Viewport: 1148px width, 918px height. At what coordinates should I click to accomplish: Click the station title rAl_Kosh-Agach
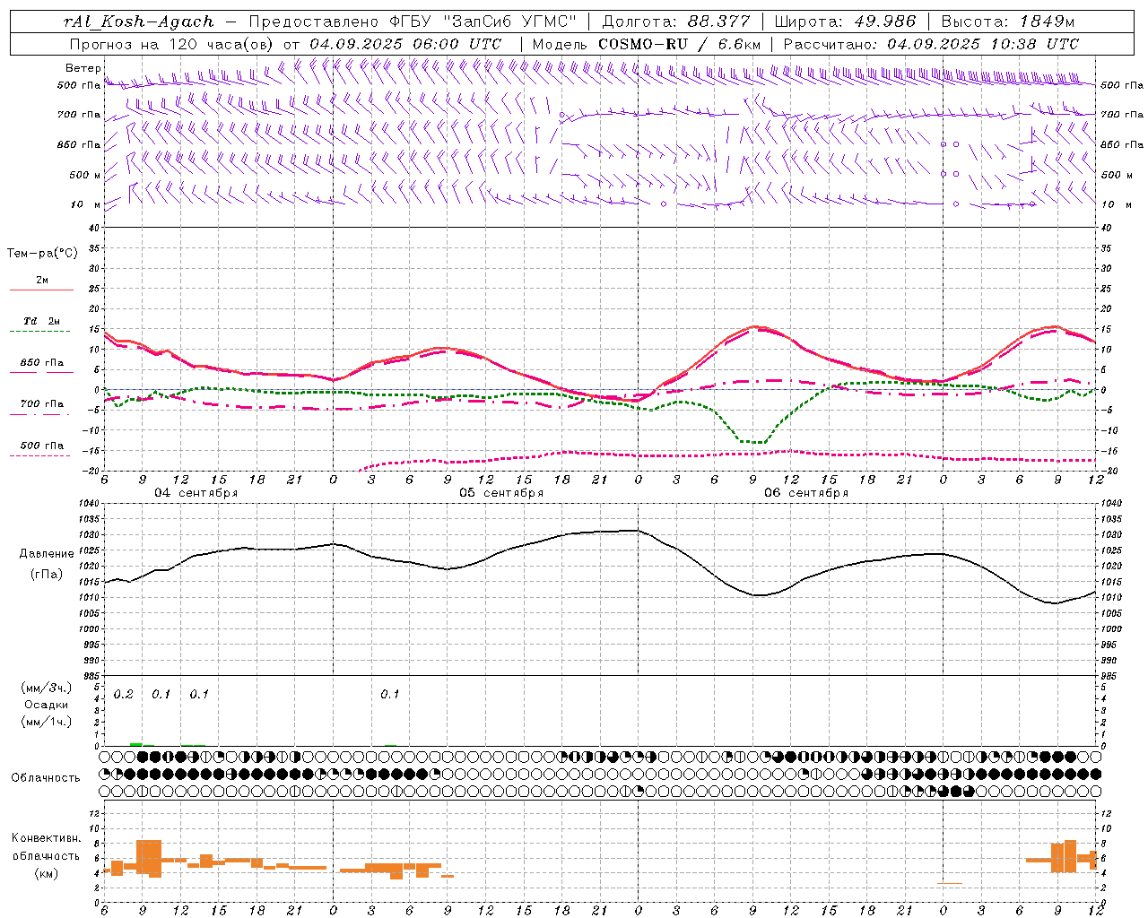tap(139, 22)
